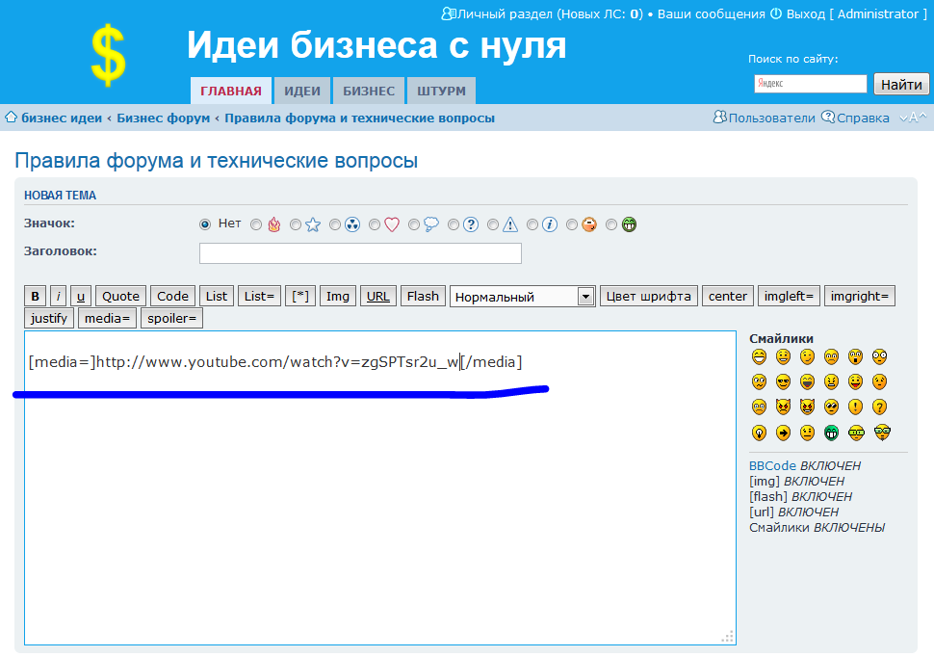934x657 pixels.
Task: Insert the sunglasses cool smiley
Action: (783, 381)
